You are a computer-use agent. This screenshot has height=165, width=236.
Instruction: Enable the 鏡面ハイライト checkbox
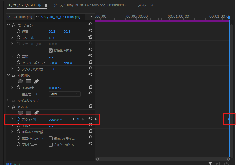click(x=51, y=138)
